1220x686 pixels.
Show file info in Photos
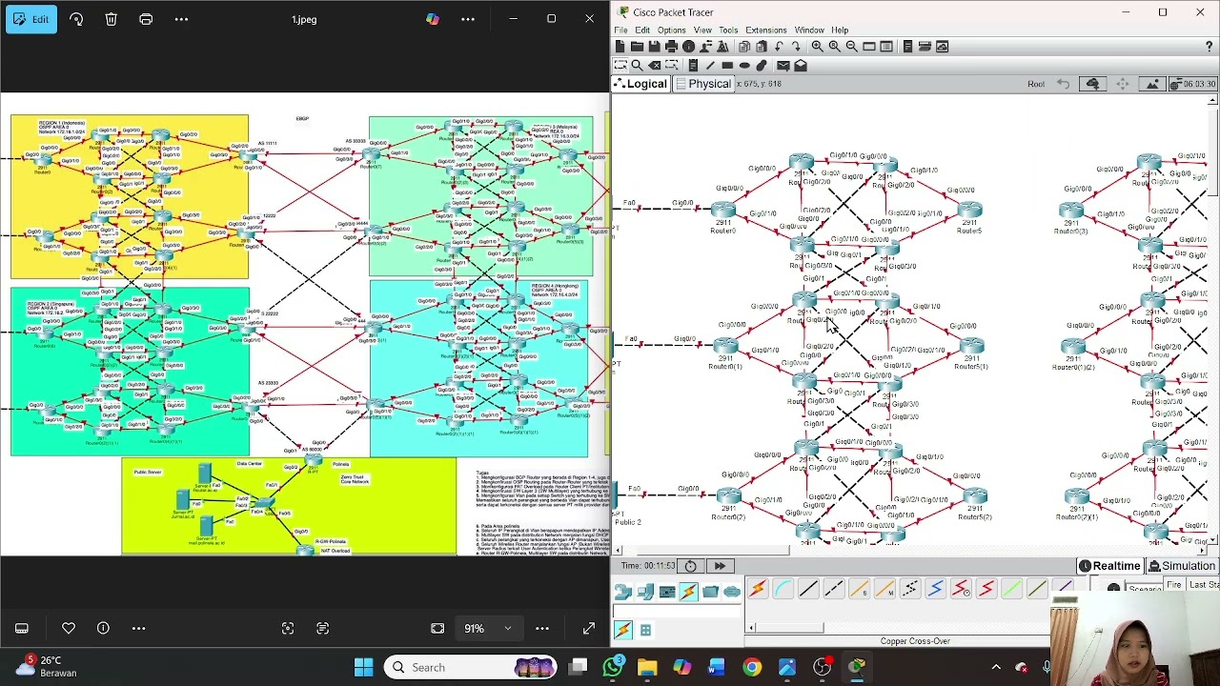(x=103, y=628)
